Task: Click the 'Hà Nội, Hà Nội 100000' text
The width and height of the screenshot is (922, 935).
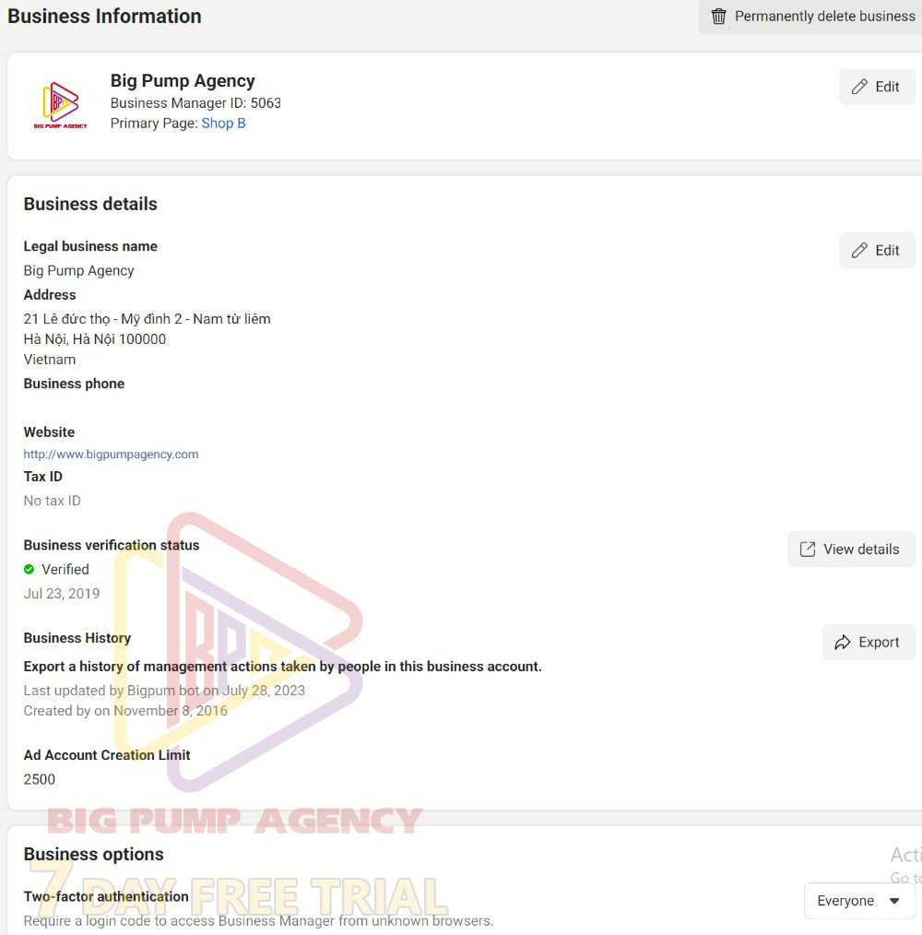Action: click(x=95, y=338)
